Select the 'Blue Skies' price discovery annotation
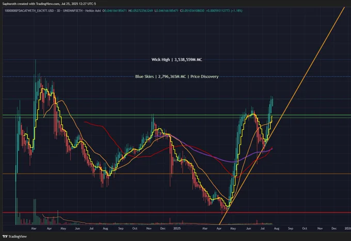The height and width of the screenshot is (241, 351). point(177,77)
